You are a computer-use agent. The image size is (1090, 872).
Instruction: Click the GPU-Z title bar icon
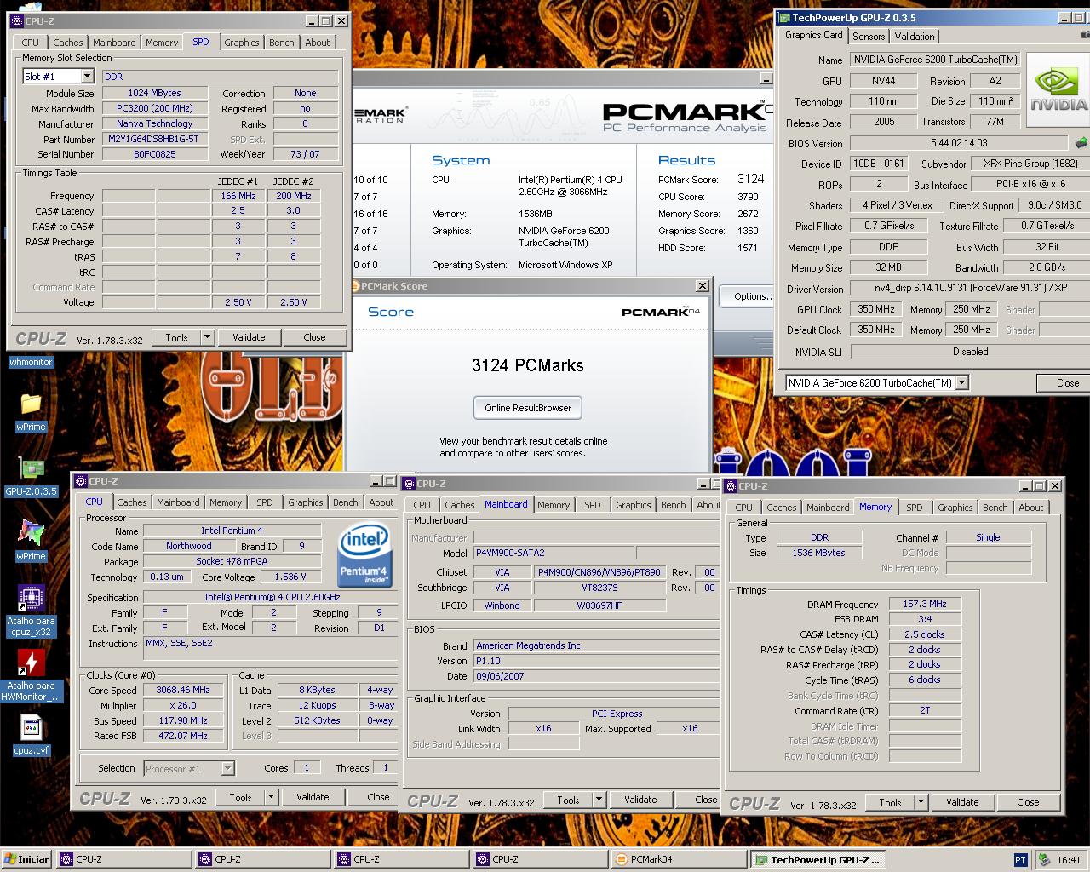click(784, 18)
